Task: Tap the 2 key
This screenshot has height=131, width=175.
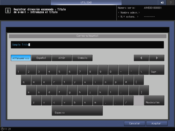Action: [31, 70]
